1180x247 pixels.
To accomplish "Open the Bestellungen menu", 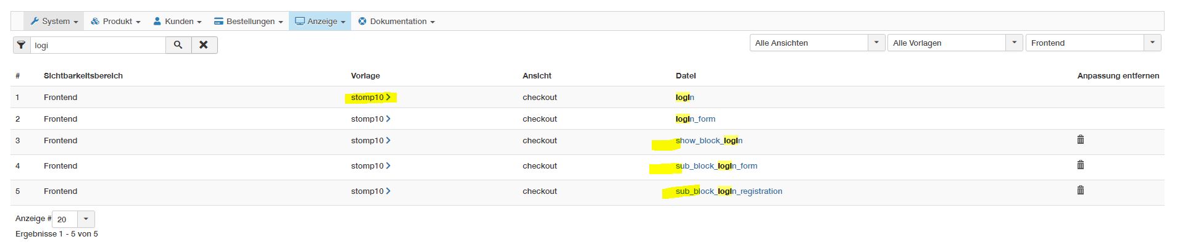I will click(x=249, y=22).
